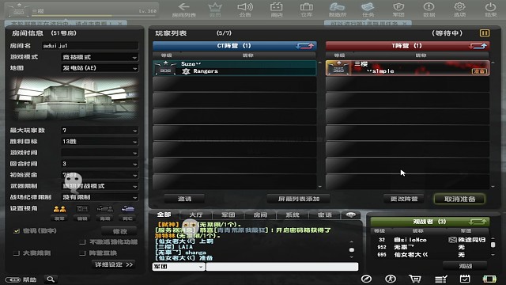This screenshot has height=285, width=506.
Task: Enable the 大赛规则 checkbox
Action: tap(17, 253)
